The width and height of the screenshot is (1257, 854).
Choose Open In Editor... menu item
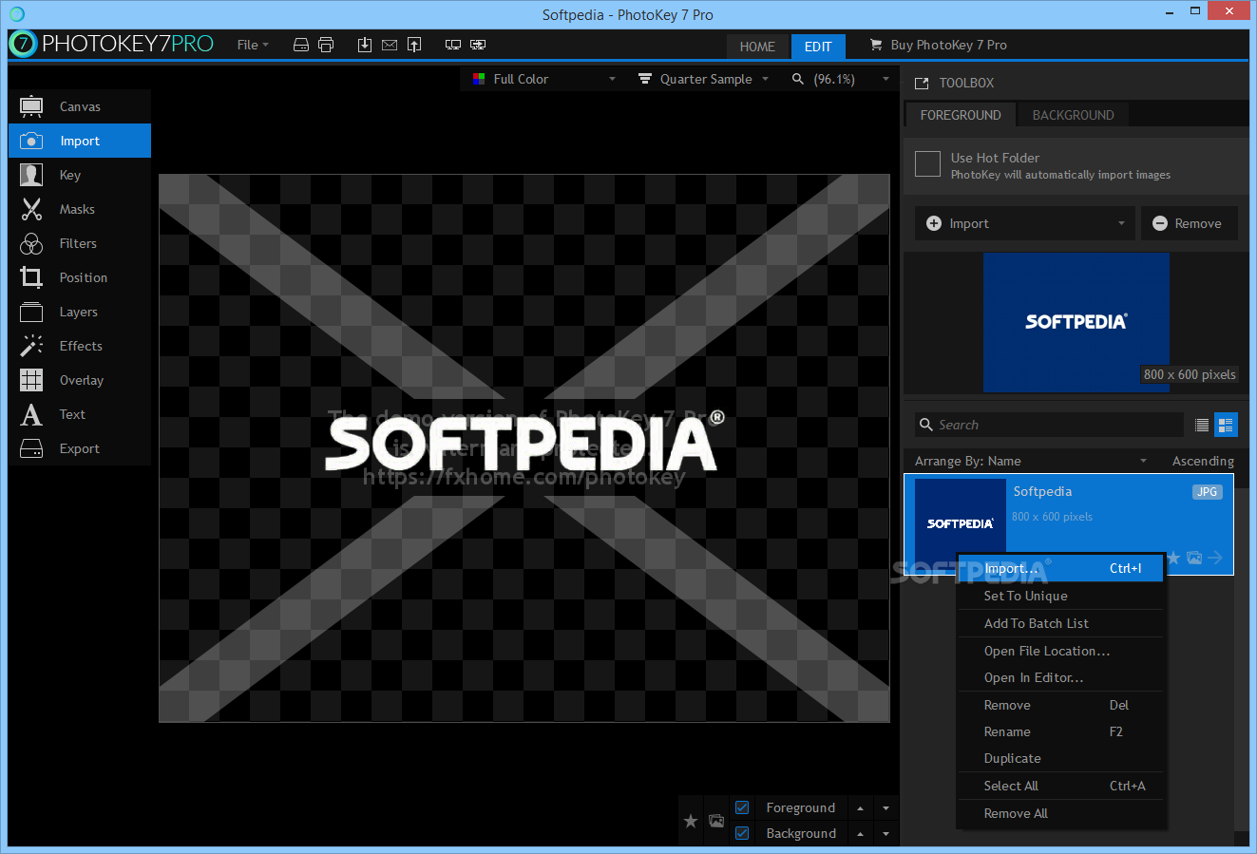pyautogui.click(x=1060, y=677)
